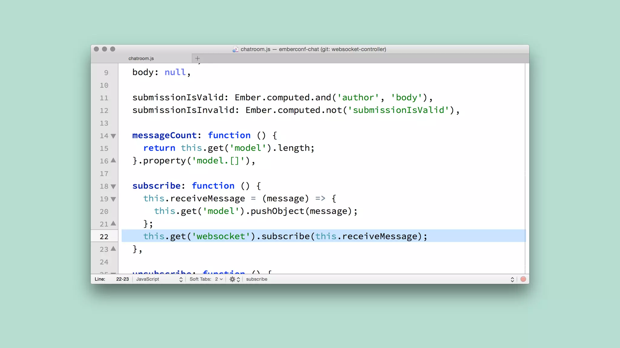Screen dimensions: 620x348
Task: Click line number 24 in the gutter
Action: click(104, 262)
